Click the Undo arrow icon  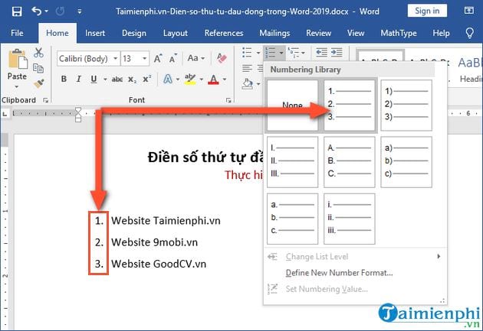[x=36, y=11]
